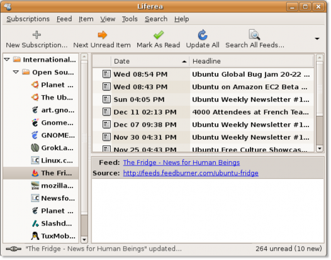Click the item icon for Dec 11 02:13 PM
This screenshot has width=331, height=260.
pos(106,112)
